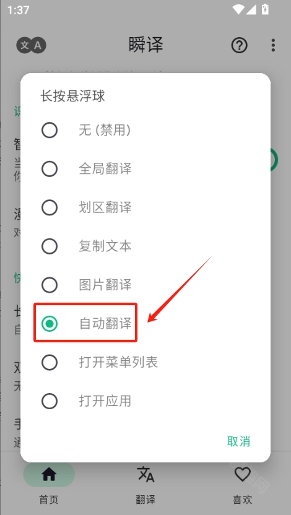Image resolution: width=291 pixels, height=515 pixels.
Task: Open the three-dot overflow menu
Action: (x=273, y=45)
